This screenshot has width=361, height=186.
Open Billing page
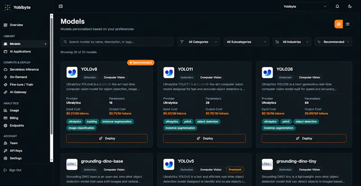(14, 118)
